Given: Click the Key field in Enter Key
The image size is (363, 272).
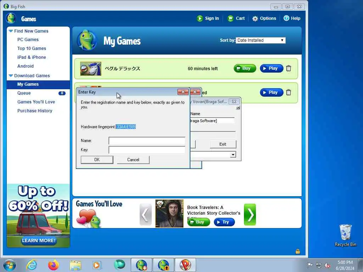Looking at the screenshot, I should point(147,150).
